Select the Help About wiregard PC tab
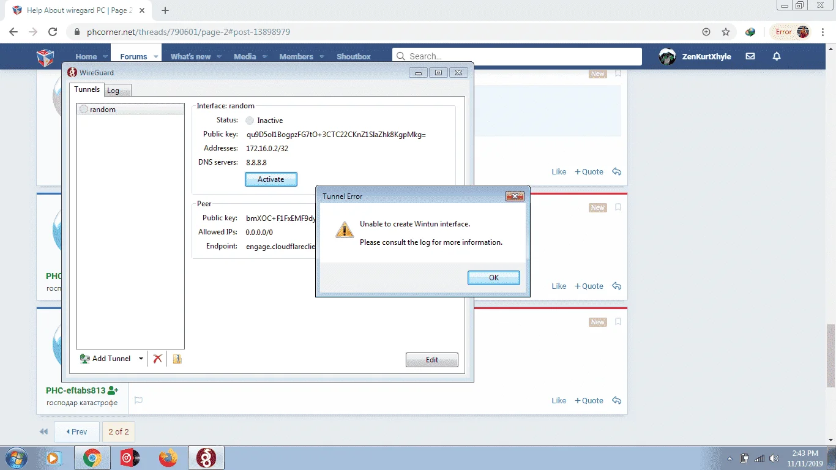The height and width of the screenshot is (470, 836). pos(79,10)
